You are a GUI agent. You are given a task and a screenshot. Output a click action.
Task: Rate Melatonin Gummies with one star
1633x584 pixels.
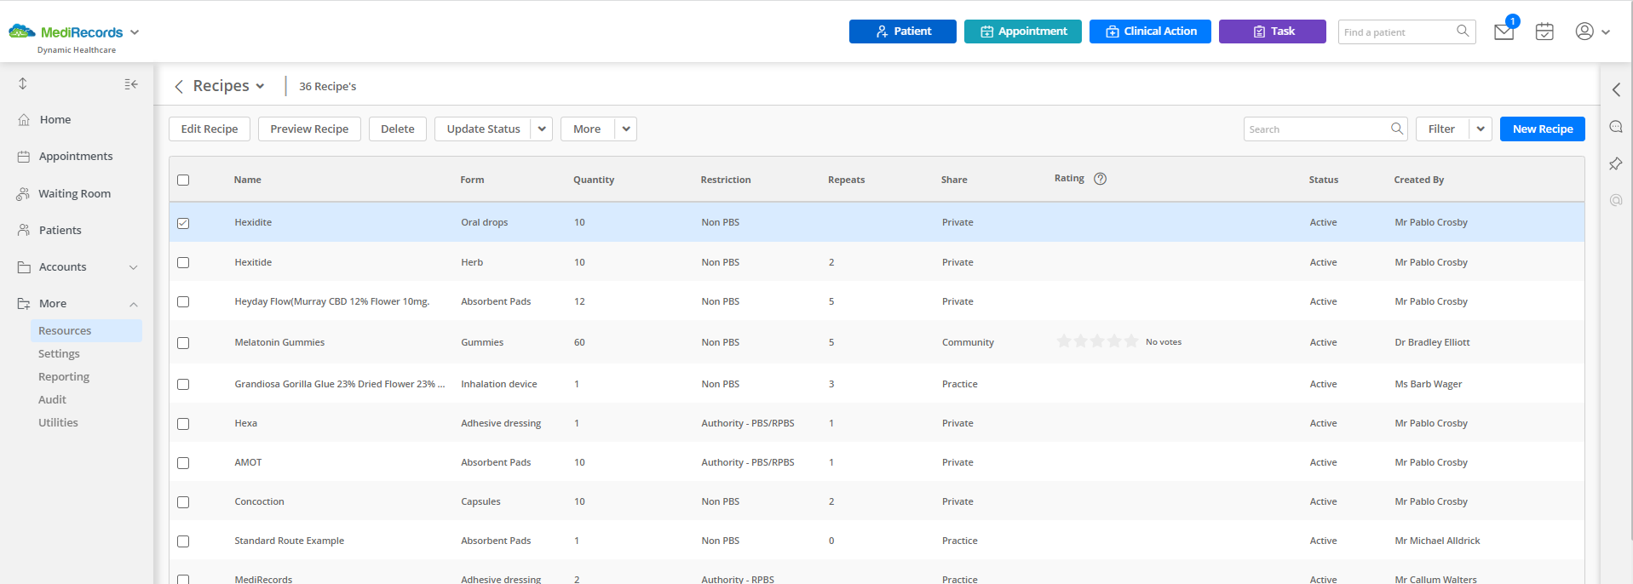[x=1064, y=341]
